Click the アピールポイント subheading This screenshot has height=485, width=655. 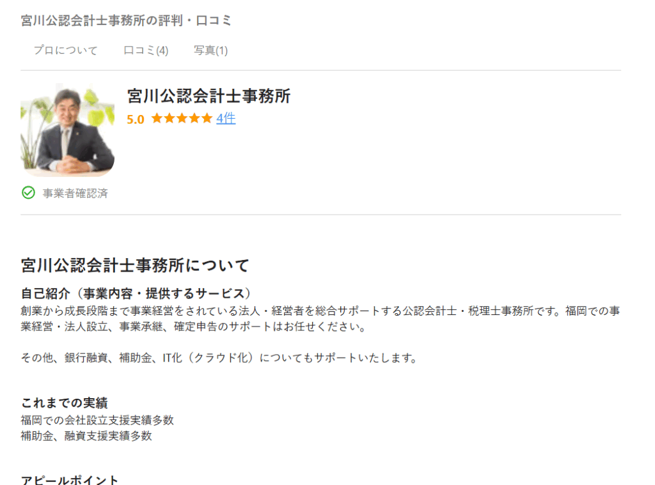(x=70, y=480)
